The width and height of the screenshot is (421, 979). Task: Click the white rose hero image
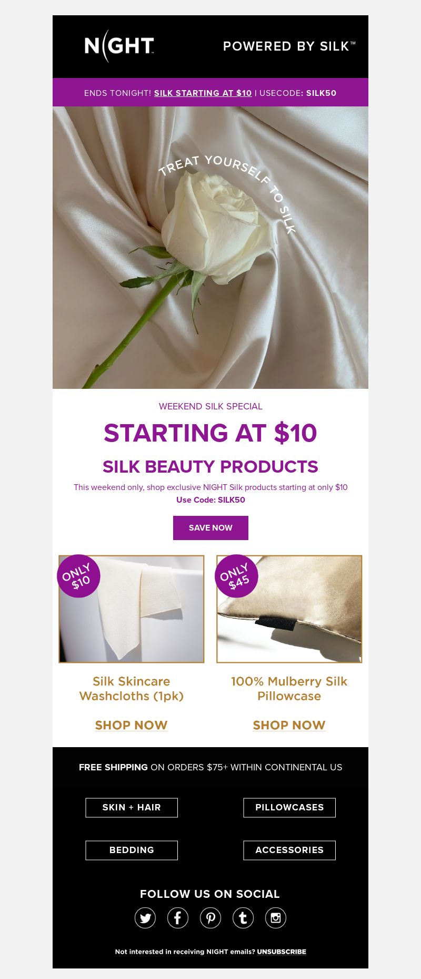click(210, 248)
